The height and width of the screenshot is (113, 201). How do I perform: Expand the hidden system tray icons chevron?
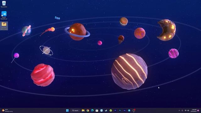(x=179, y=110)
